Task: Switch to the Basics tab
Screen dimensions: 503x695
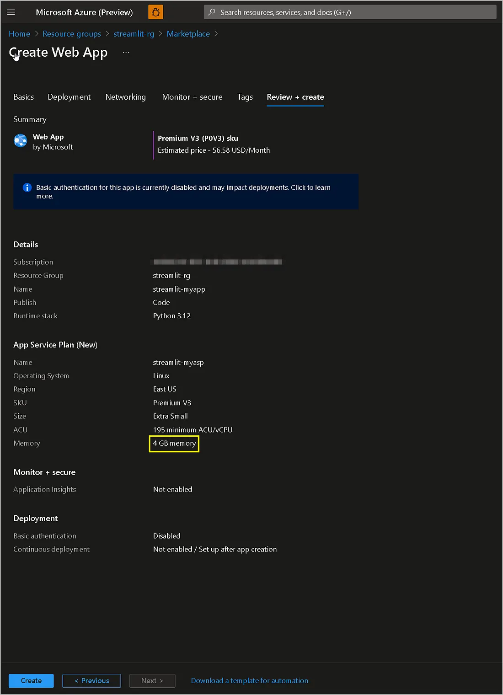Action: click(24, 97)
